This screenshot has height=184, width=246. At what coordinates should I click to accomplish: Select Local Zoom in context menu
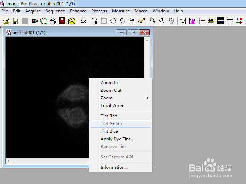(121, 106)
